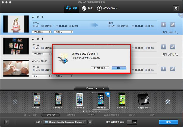
Task: Edit video~ のコピー with pencil icon
Action: coord(173,69)
